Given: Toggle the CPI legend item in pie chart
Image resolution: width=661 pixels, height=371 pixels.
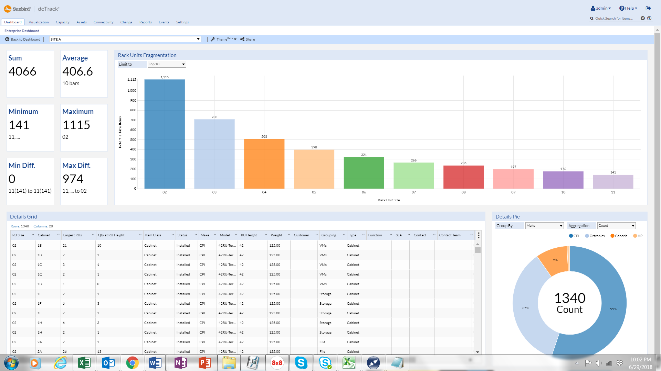Looking at the screenshot, I should click(x=574, y=236).
